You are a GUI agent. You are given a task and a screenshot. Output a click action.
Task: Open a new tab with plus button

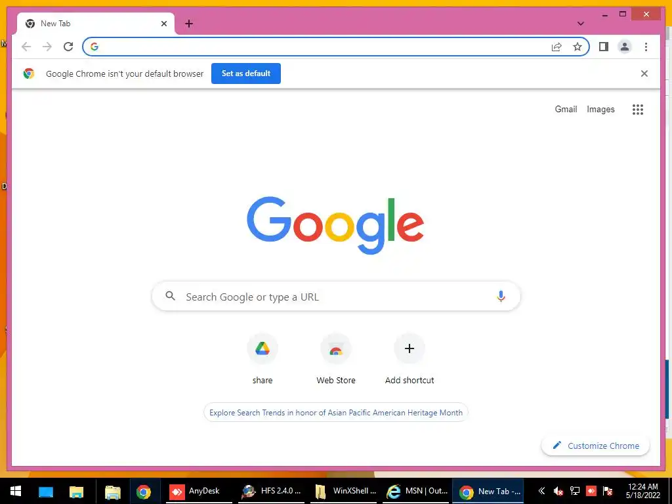tap(189, 24)
